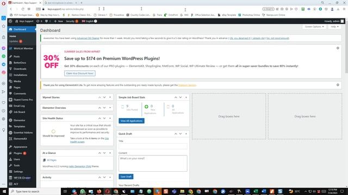Click the Settings sidebar icon
This screenshot has height=195, width=348.
click(x=10, y=172)
